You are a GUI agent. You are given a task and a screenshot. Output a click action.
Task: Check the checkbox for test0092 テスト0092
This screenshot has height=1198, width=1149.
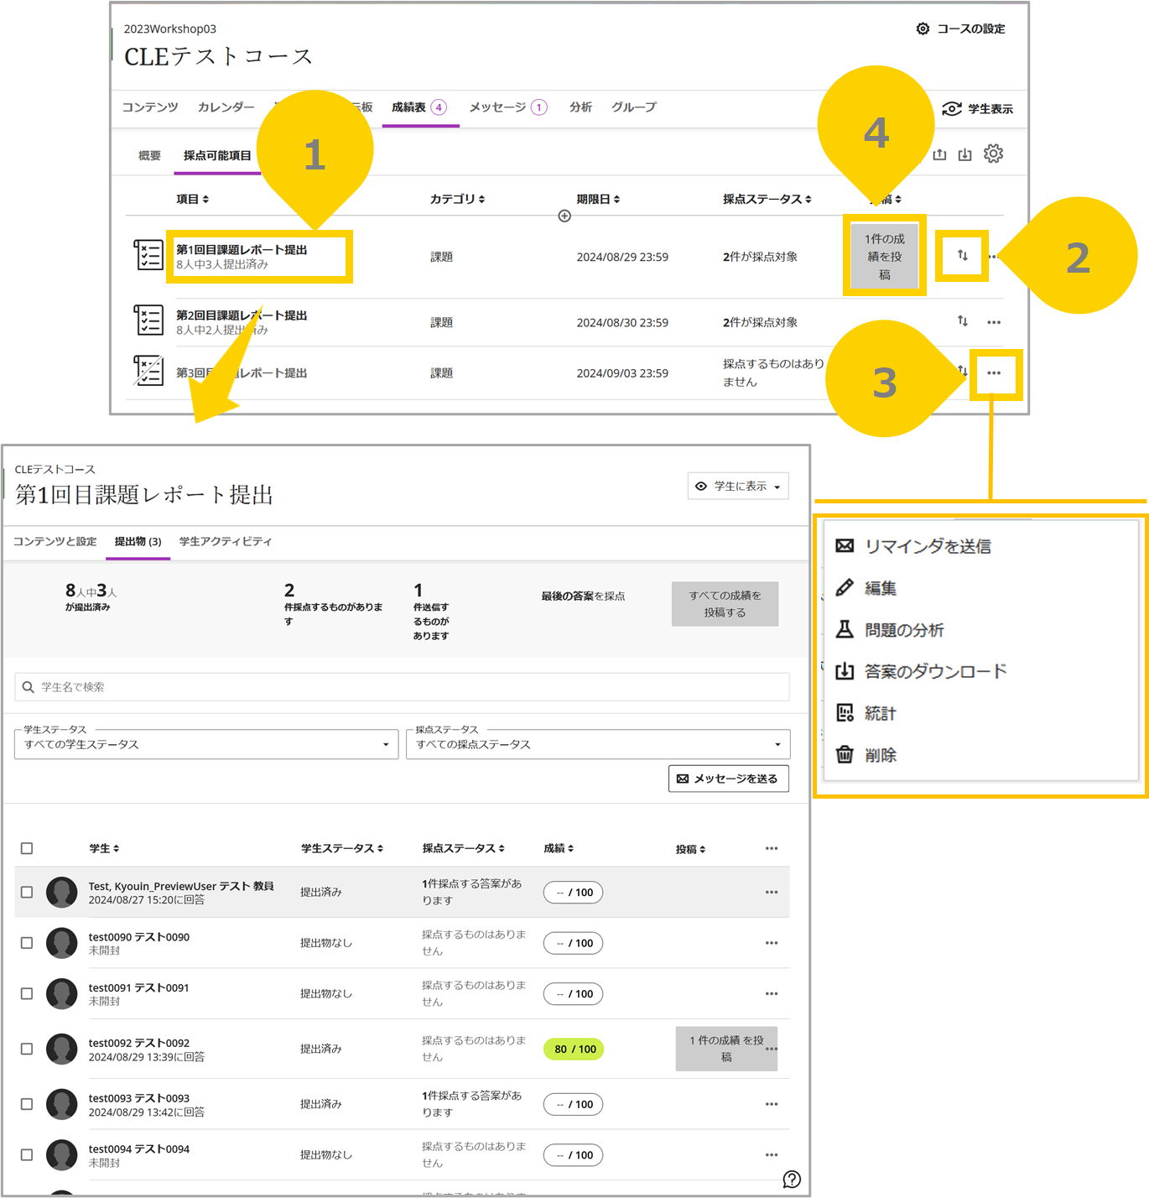click(x=27, y=1049)
